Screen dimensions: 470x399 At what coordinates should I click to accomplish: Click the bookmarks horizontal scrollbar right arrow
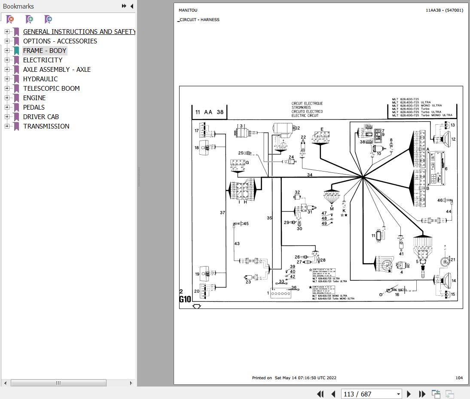[x=131, y=383]
